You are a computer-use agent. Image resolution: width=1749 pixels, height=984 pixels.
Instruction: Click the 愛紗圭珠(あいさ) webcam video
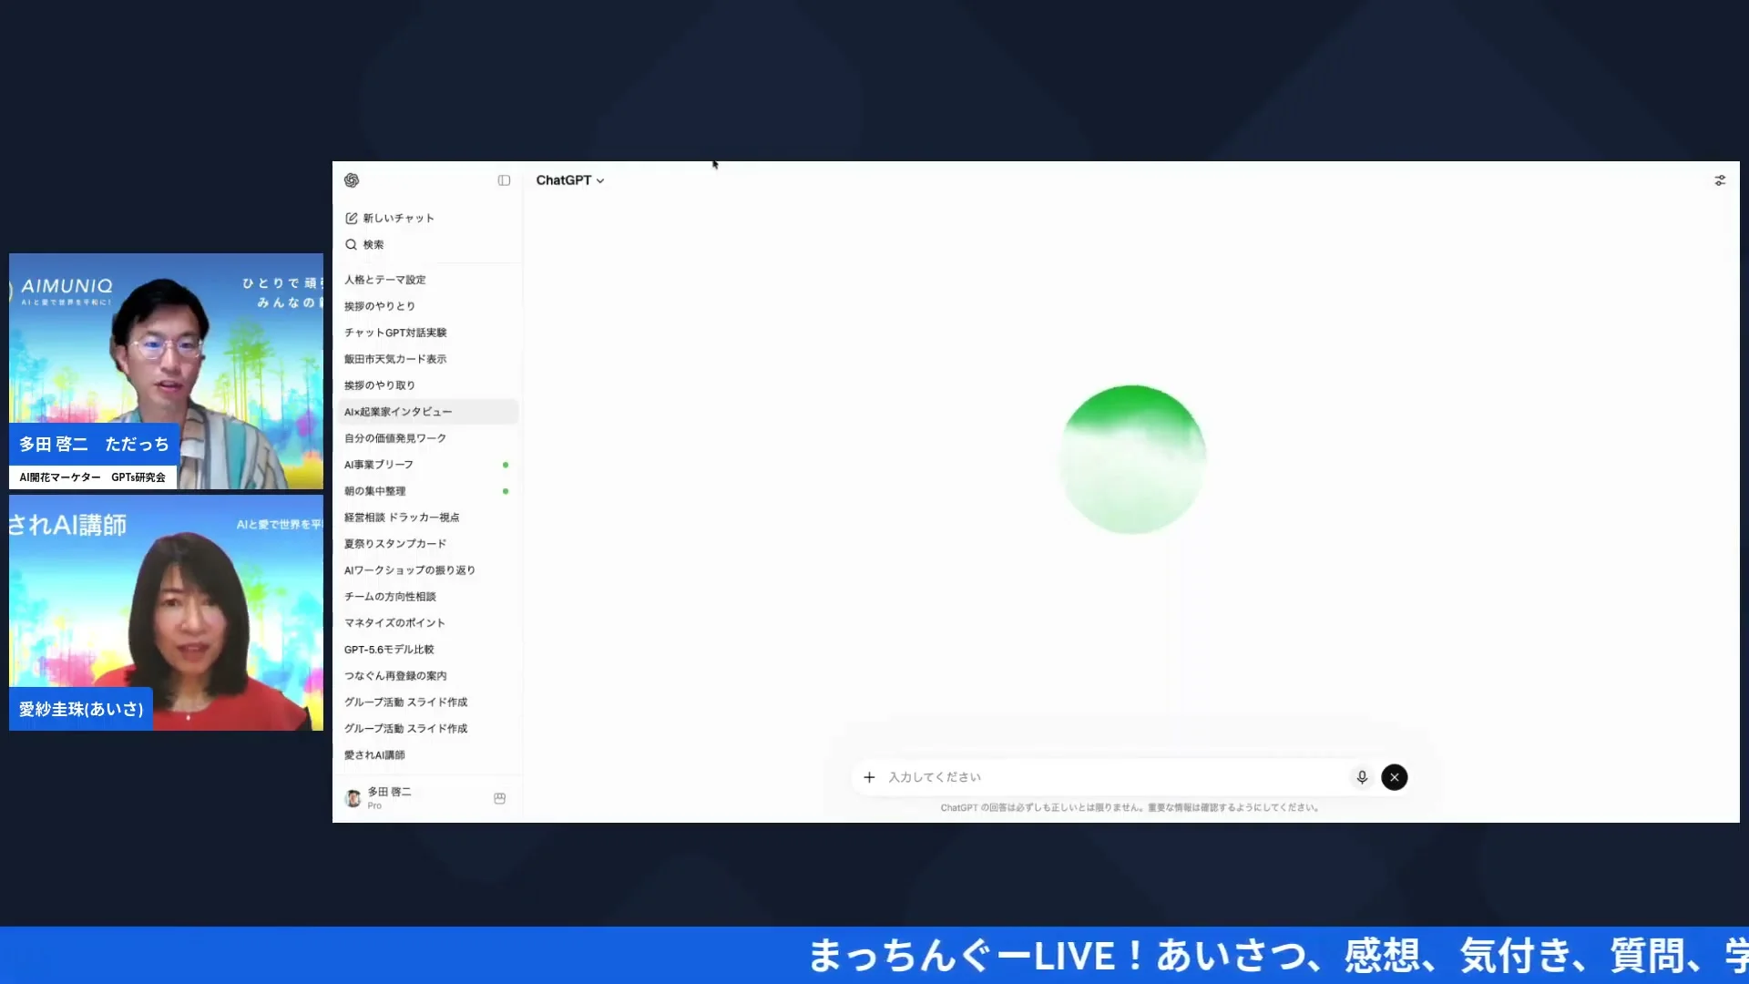tap(166, 613)
